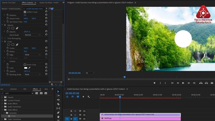Open the Info panel tab
The height and width of the screenshot is (121, 215).
(x=25, y=89)
